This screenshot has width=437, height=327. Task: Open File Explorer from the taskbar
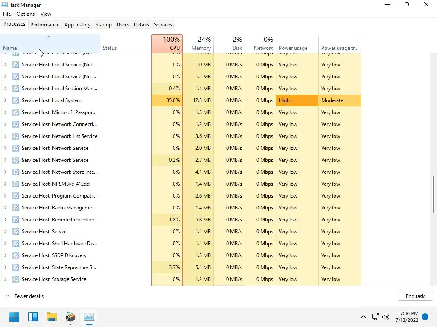point(52,317)
